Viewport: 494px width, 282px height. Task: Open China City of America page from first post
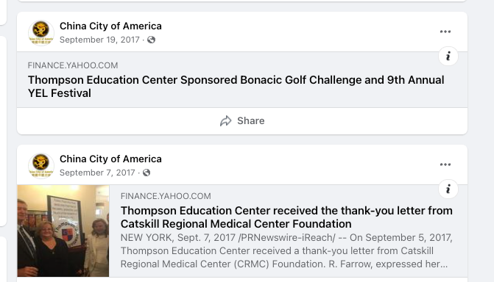[110, 26]
